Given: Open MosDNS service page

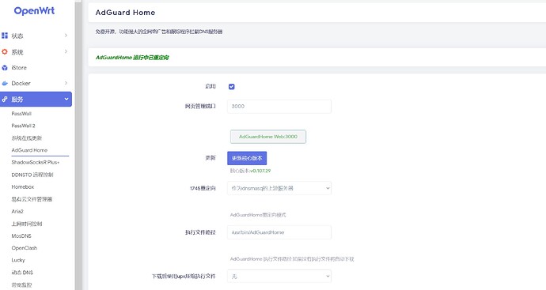Looking at the screenshot, I should (x=21, y=235).
